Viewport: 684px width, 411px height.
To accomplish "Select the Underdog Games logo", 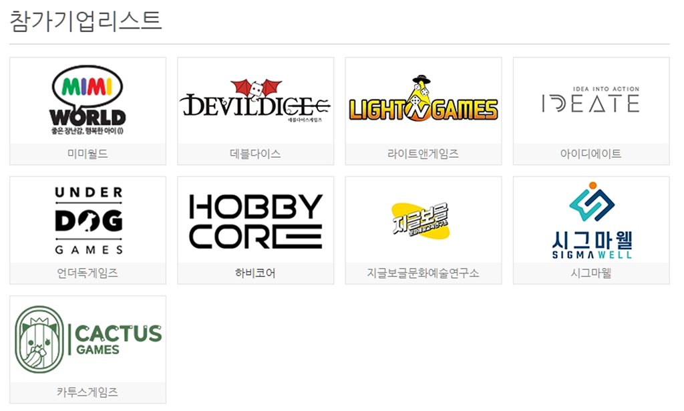I will coord(88,221).
